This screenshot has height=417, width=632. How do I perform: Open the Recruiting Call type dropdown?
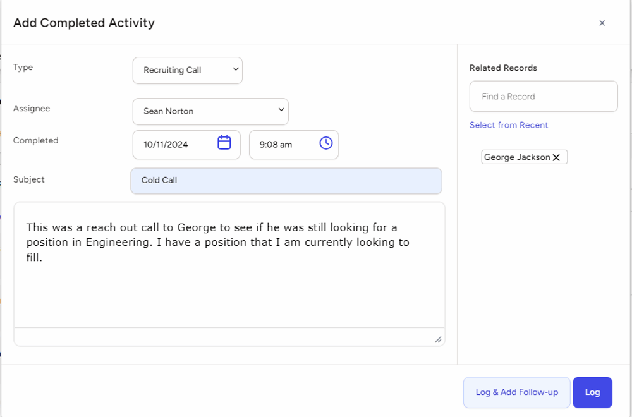coord(187,70)
